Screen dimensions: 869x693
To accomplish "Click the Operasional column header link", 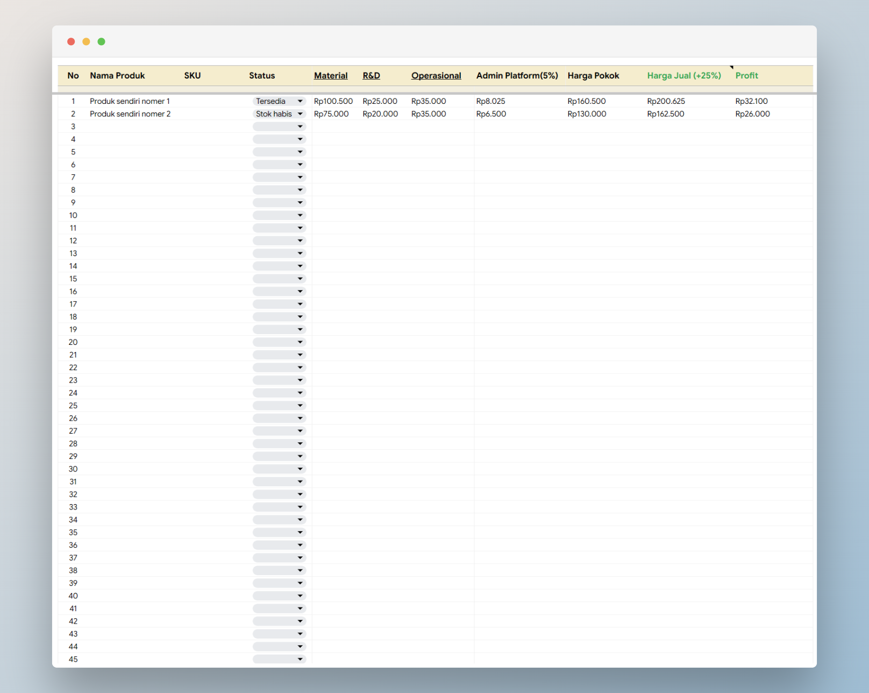I will click(436, 76).
